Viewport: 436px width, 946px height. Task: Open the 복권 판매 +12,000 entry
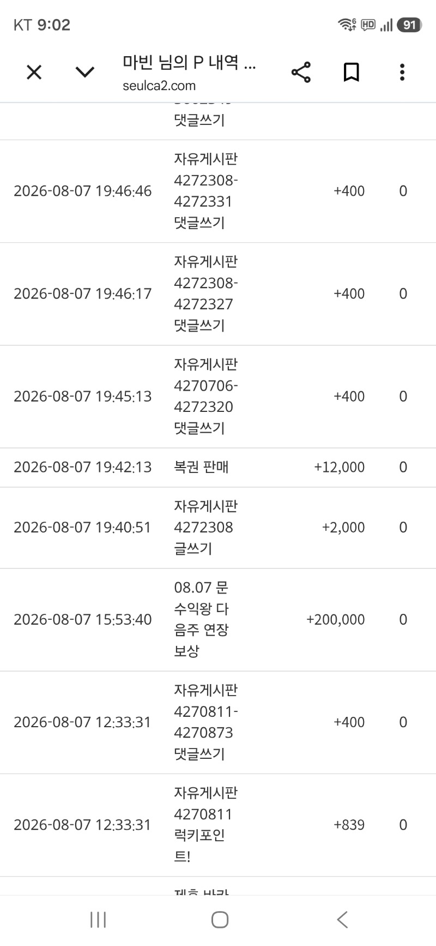[x=218, y=468]
